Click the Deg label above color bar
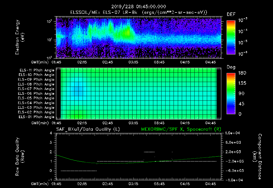The height and width of the screenshot is (188, 273). tap(231, 67)
